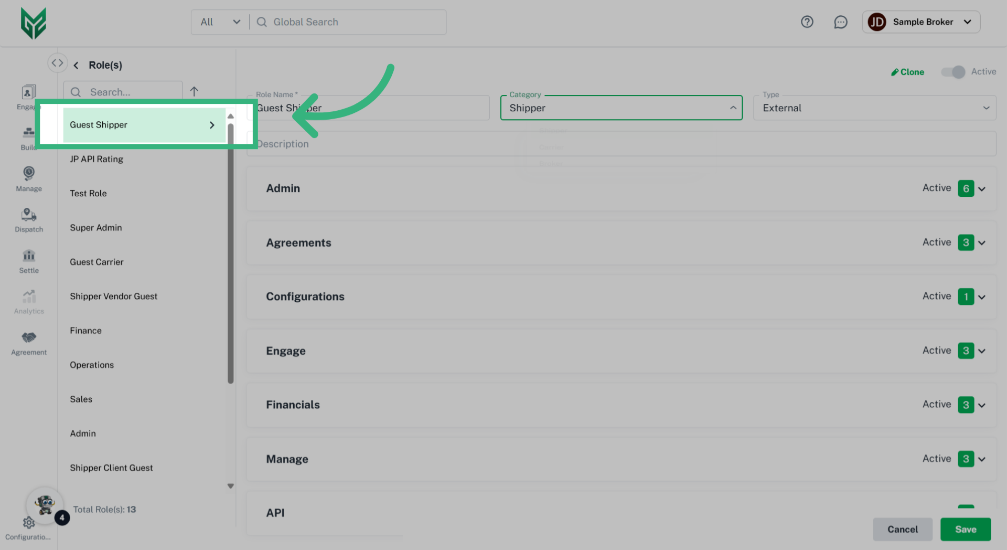Open the chat messages icon
This screenshot has width=1007, height=550.
tap(840, 22)
